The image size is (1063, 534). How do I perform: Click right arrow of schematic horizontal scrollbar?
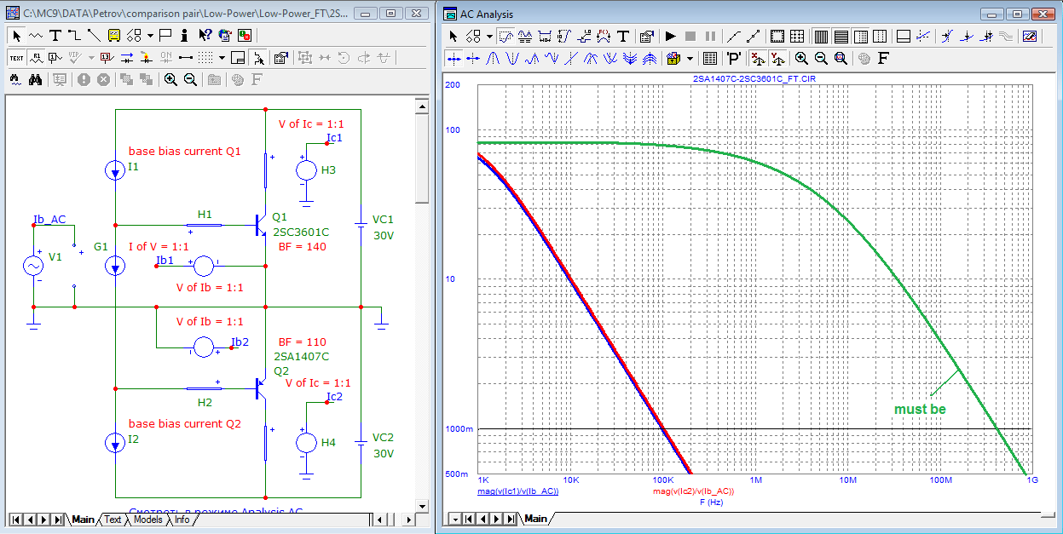[x=408, y=520]
